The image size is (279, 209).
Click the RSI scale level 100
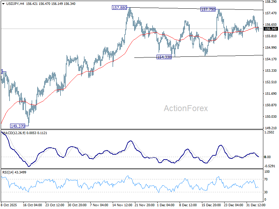(267, 172)
